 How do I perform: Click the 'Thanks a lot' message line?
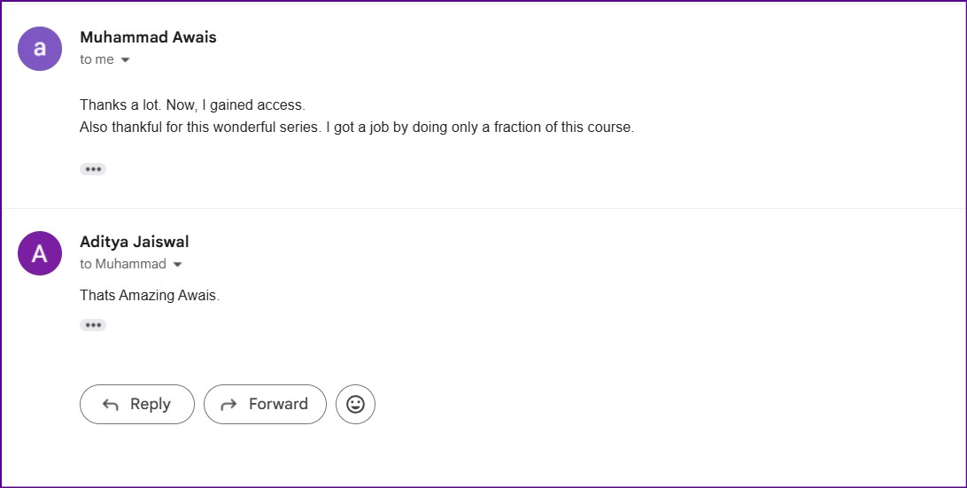tap(192, 105)
